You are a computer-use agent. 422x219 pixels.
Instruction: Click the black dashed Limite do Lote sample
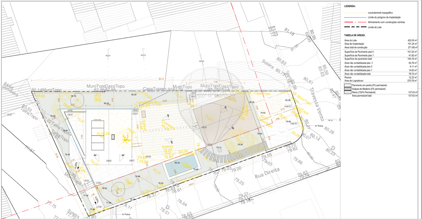tap(355, 27)
